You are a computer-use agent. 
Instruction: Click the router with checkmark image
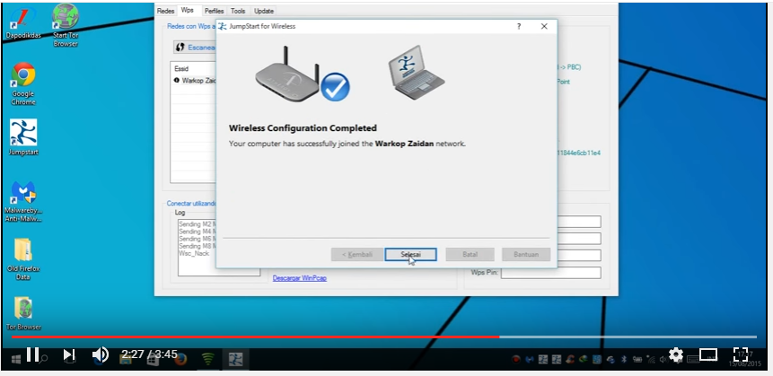(x=302, y=74)
